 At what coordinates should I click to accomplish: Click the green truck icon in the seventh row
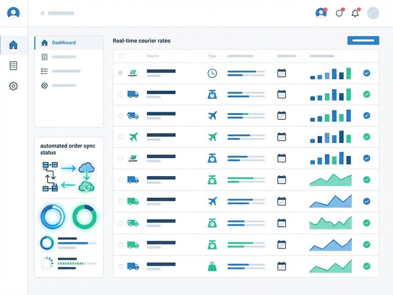(133, 201)
